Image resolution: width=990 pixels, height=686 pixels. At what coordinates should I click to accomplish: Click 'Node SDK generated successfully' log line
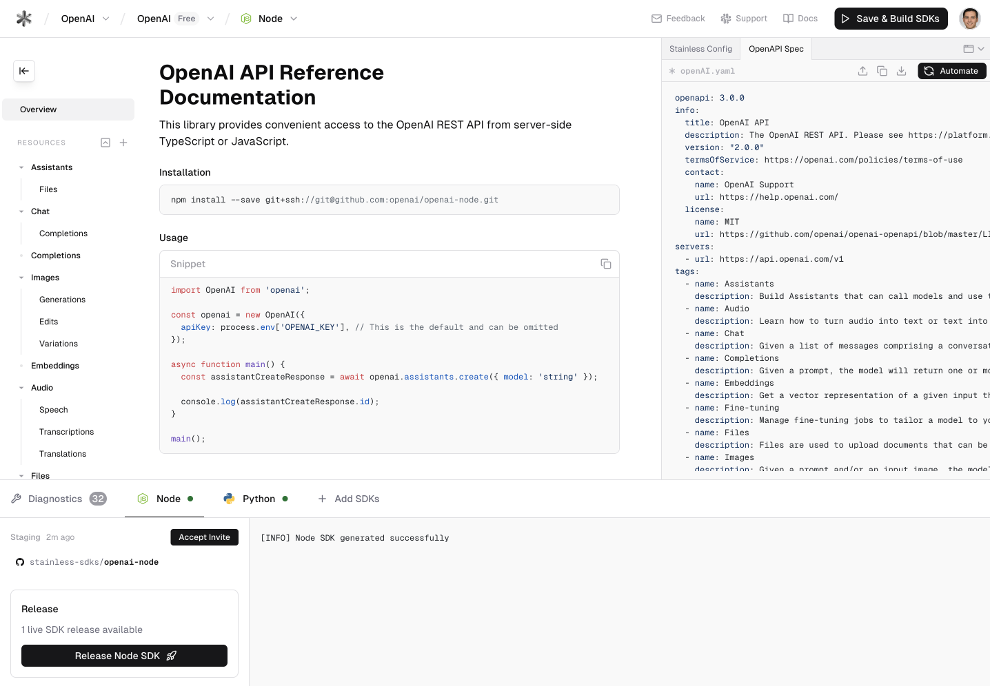[355, 538]
